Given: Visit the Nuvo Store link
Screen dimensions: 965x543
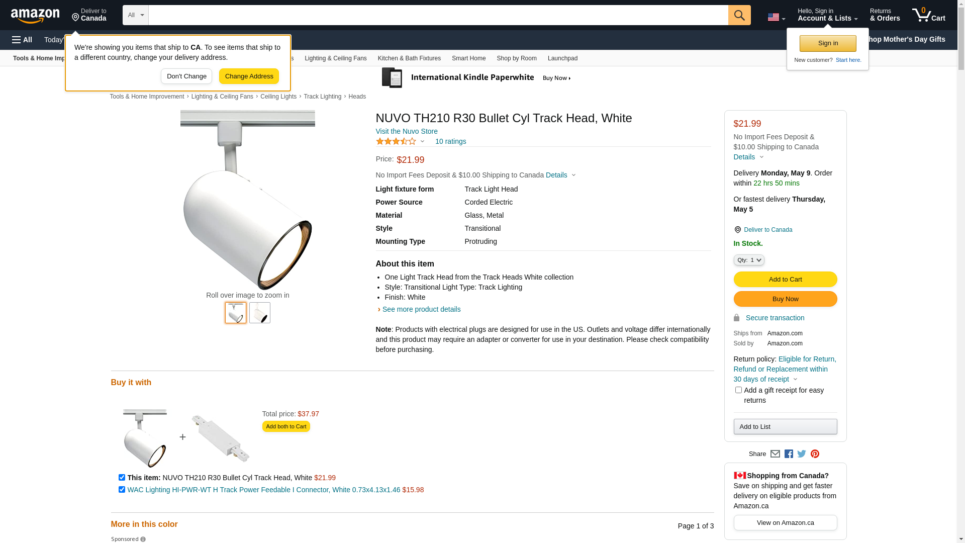Looking at the screenshot, I should 407,131.
